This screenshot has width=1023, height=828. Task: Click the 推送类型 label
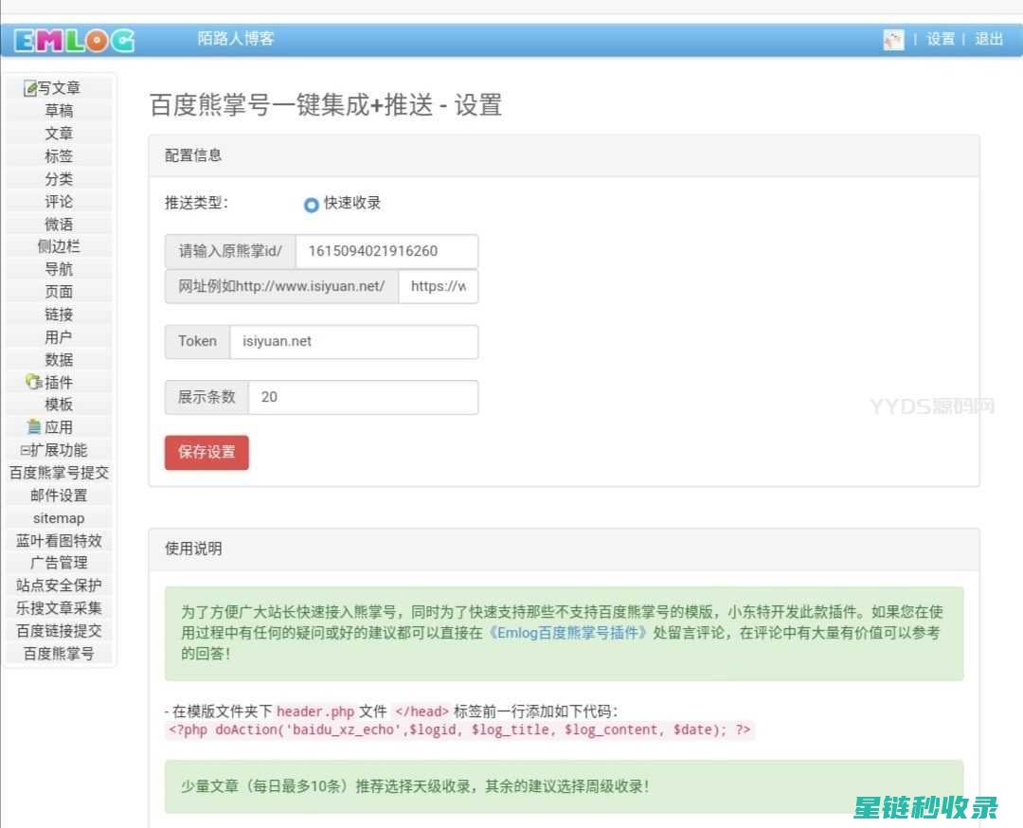(196, 203)
